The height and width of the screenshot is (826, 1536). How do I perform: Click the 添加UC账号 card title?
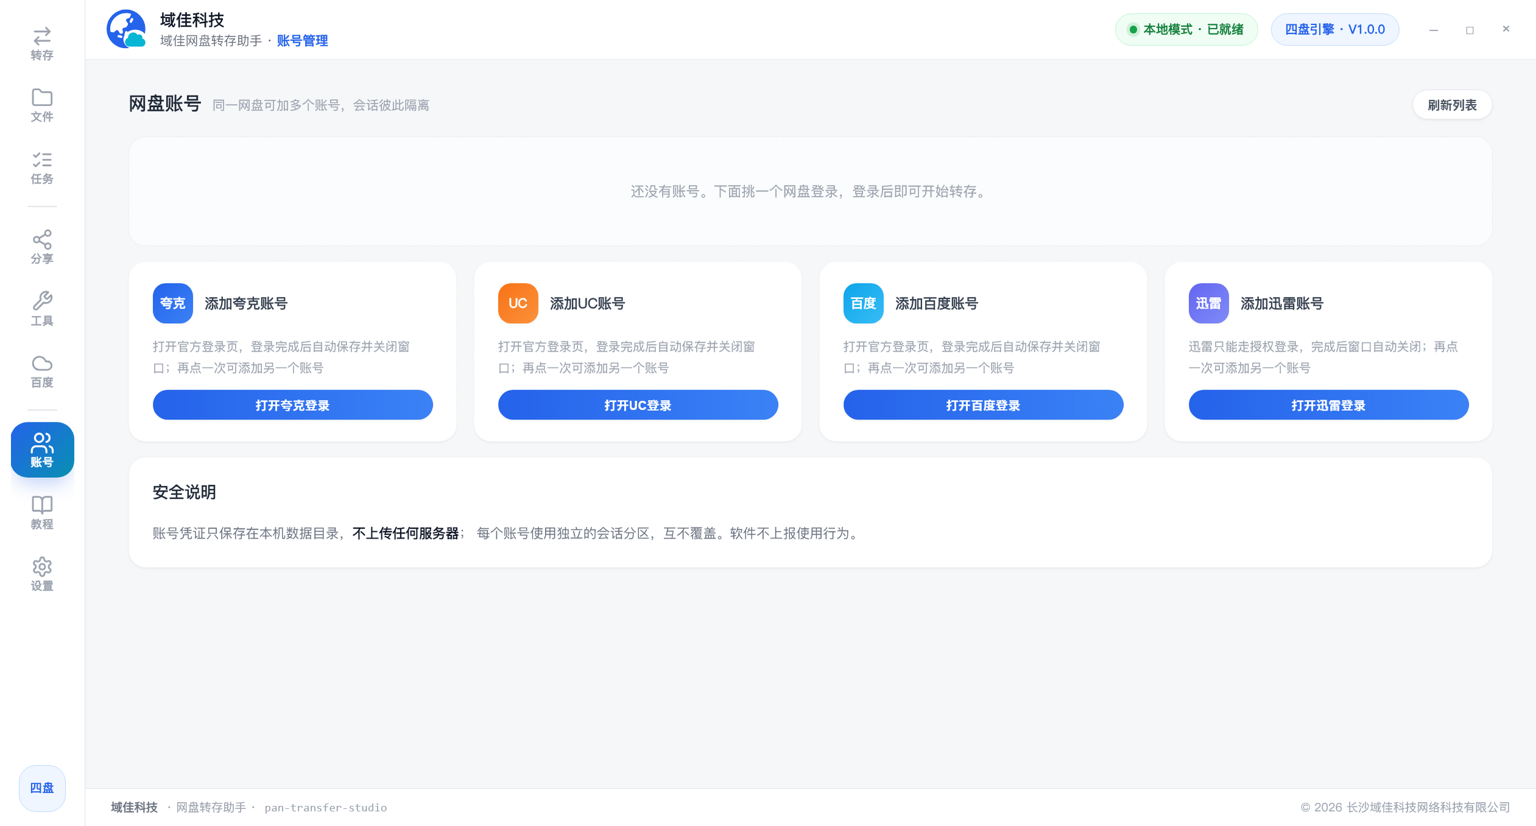point(587,303)
